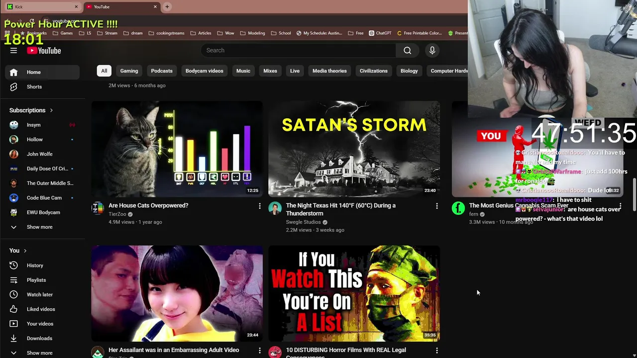Screen dimensions: 637x358
Task: Open options for 10 DISTURBING Horror Films video
Action: coord(437,351)
